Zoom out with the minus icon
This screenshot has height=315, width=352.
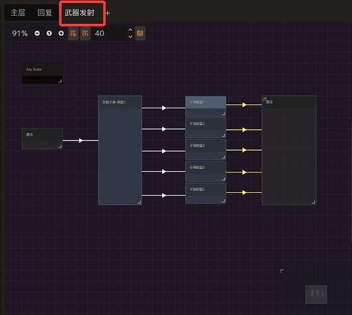click(x=37, y=33)
